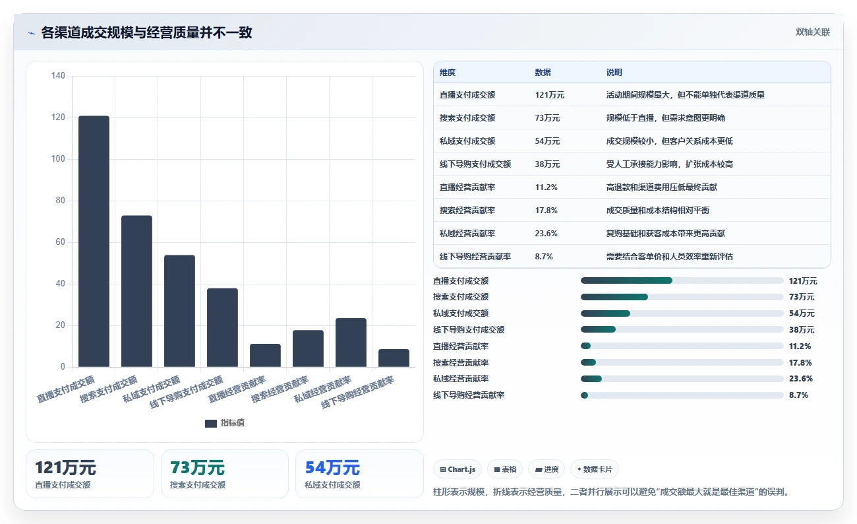Click the footnote starting 柱形表示规模
This screenshot has width=857, height=524.
point(611,492)
